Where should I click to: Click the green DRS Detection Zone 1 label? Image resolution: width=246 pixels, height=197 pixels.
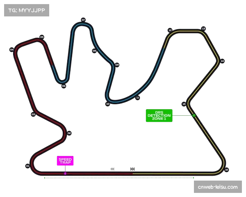coord(159,116)
